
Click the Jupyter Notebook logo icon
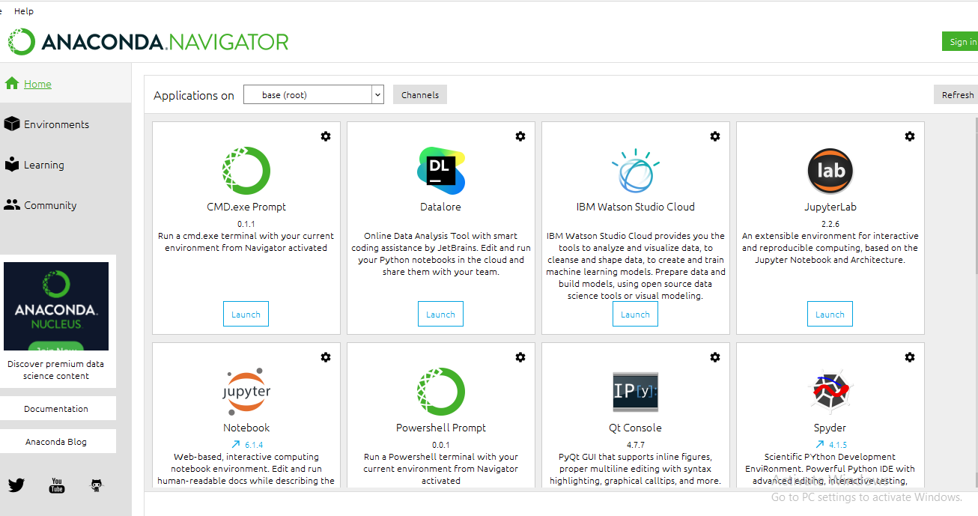[x=246, y=392]
